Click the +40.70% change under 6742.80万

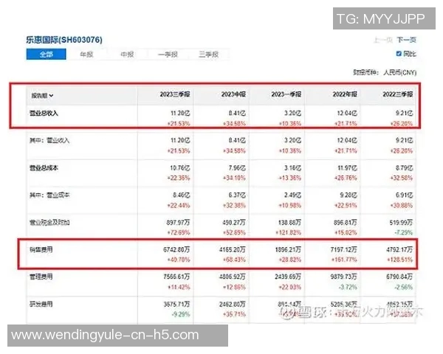pyautogui.click(x=179, y=260)
